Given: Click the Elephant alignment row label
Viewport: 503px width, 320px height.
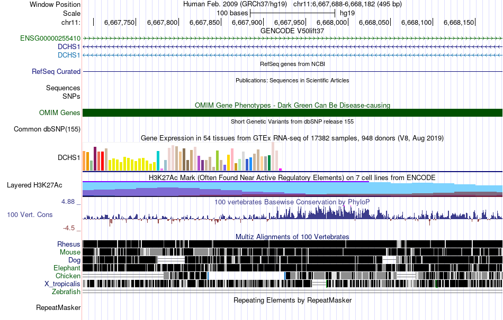Looking at the screenshot, I should tap(67, 268).
